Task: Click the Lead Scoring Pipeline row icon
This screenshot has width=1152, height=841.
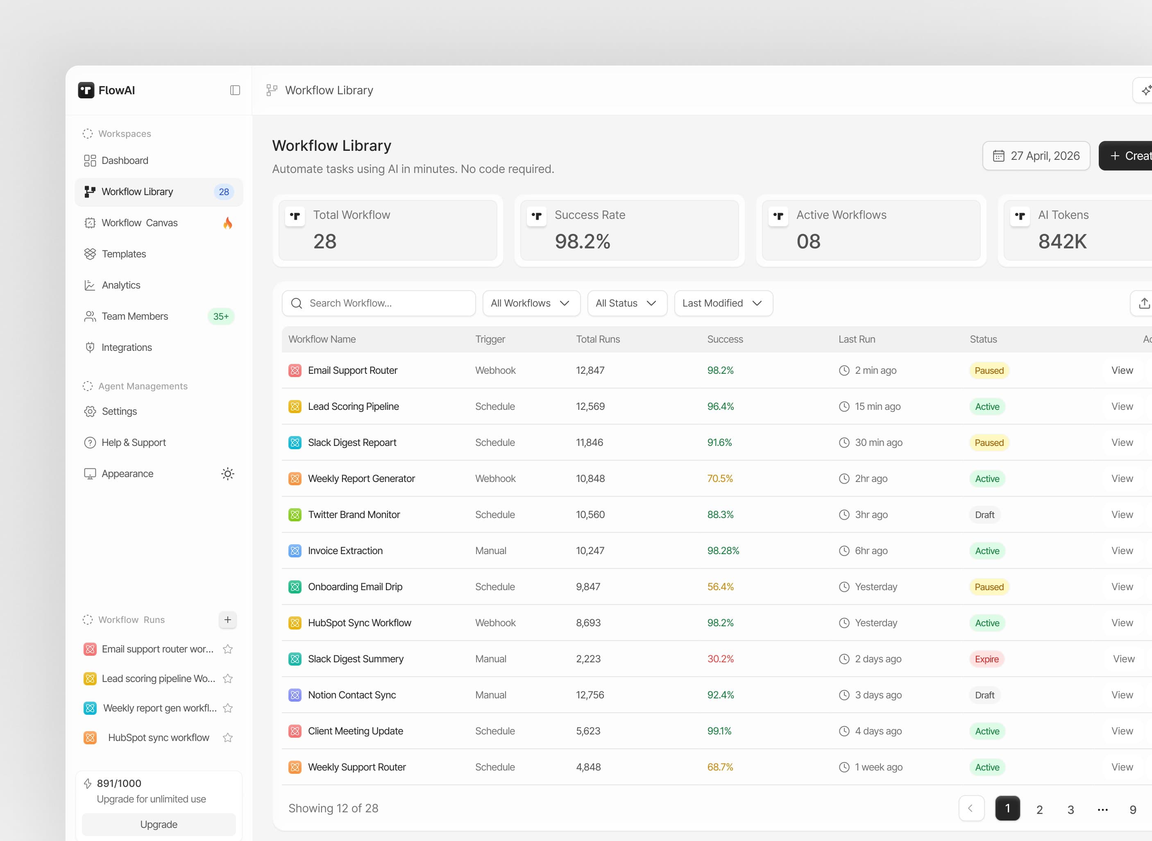Action: pos(295,407)
